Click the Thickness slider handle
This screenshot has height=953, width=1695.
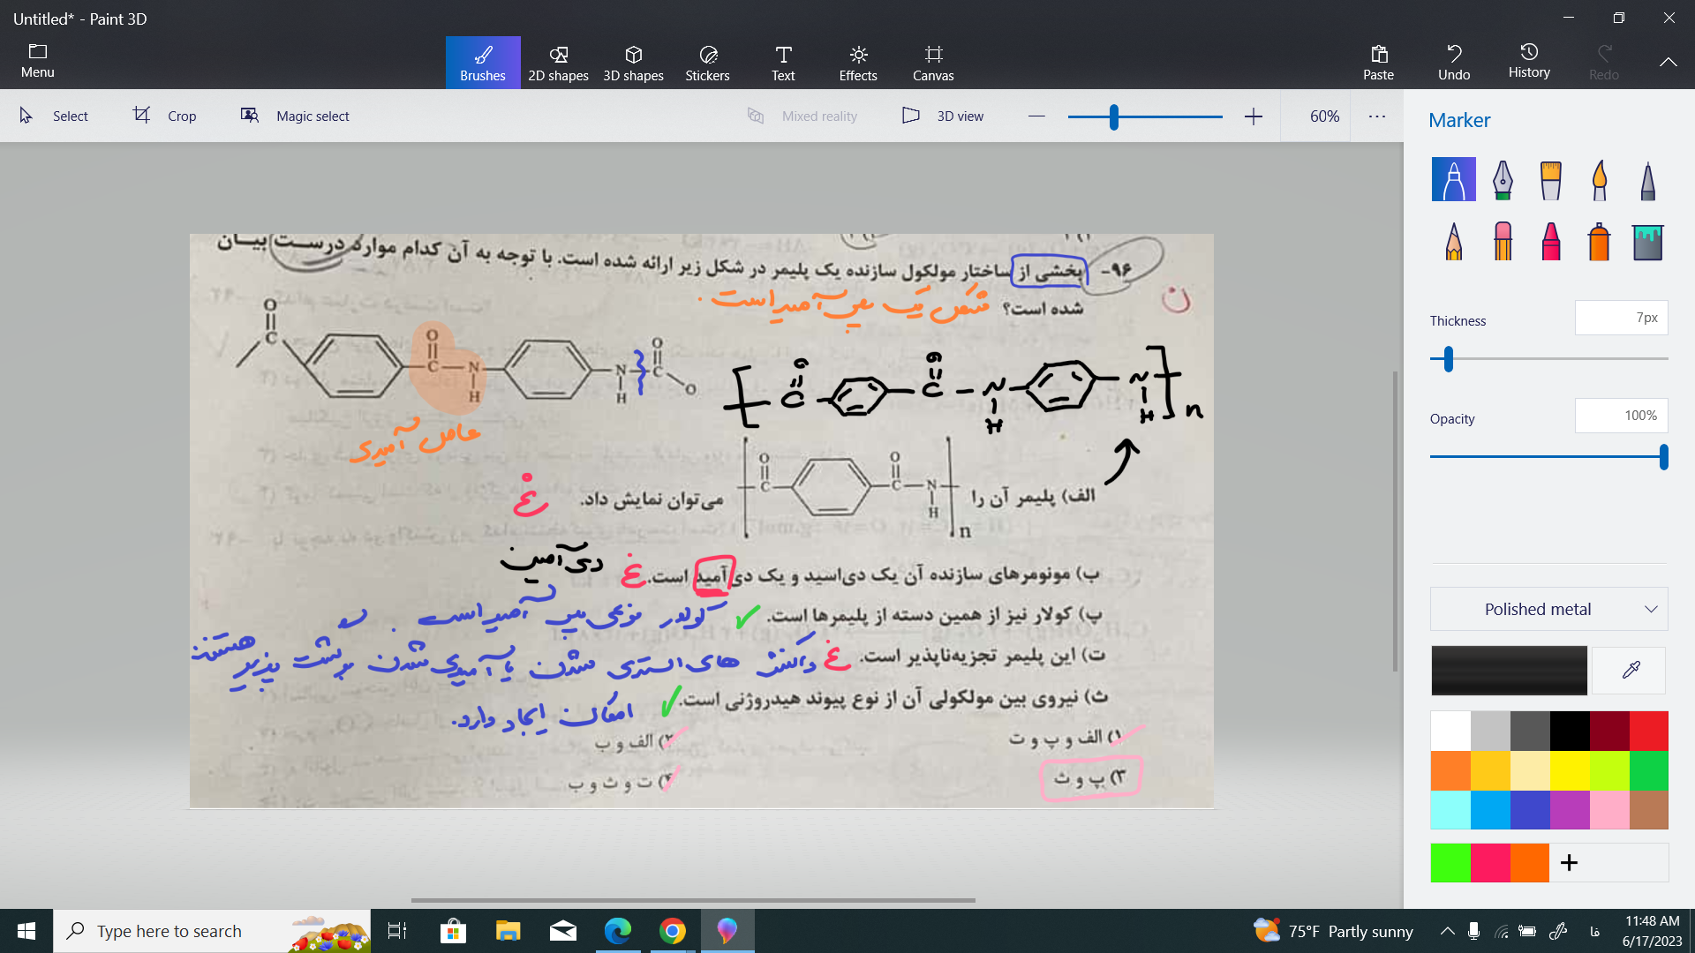click(x=1449, y=359)
